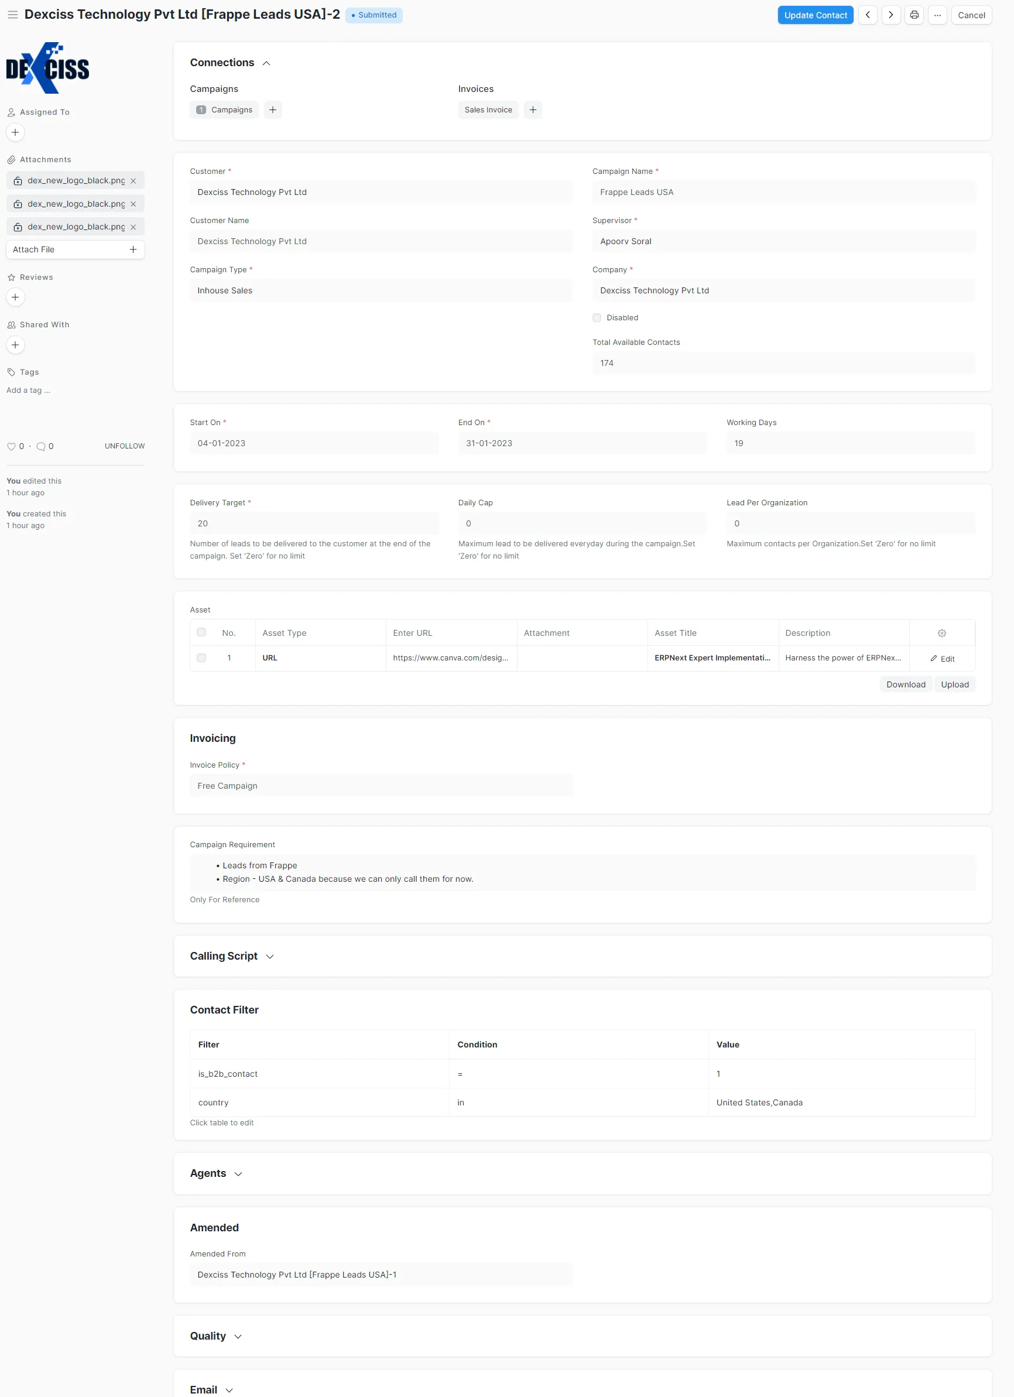Add new Sales Invoice plus

tap(533, 109)
